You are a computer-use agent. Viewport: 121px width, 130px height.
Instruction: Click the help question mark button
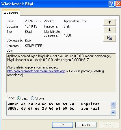(x=111, y=4)
